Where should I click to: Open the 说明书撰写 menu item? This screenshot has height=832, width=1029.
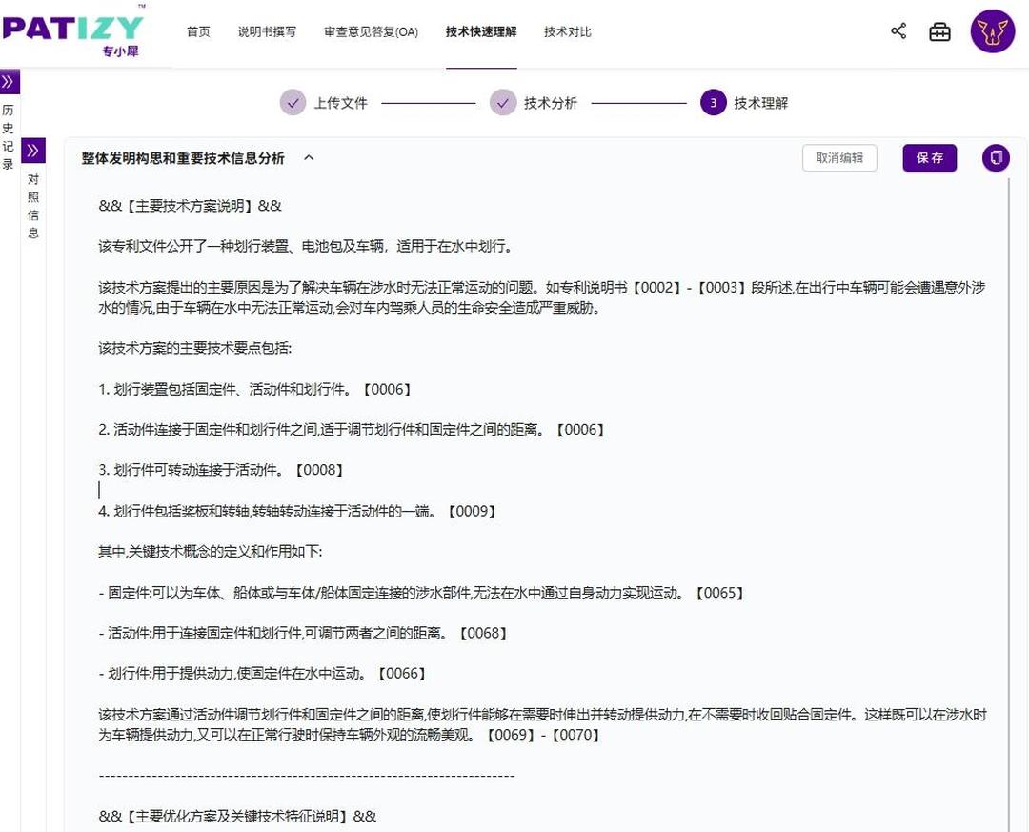267,30
